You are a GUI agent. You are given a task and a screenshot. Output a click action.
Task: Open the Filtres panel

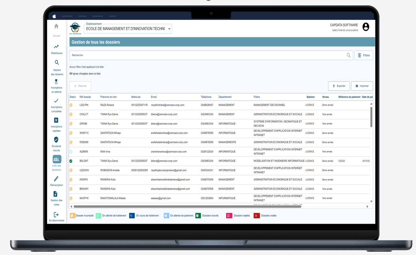[363, 55]
